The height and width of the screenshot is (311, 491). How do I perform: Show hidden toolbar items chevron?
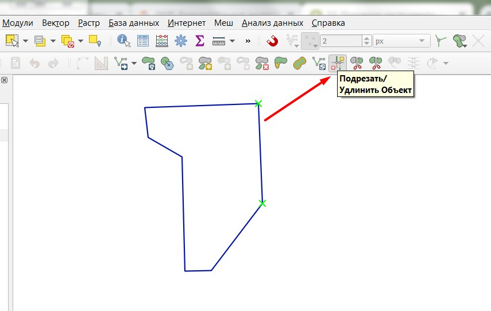(248, 41)
